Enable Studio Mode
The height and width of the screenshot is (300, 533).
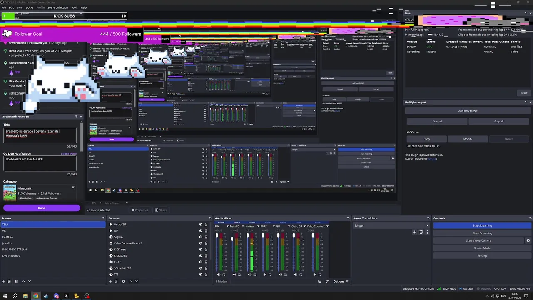(x=482, y=248)
